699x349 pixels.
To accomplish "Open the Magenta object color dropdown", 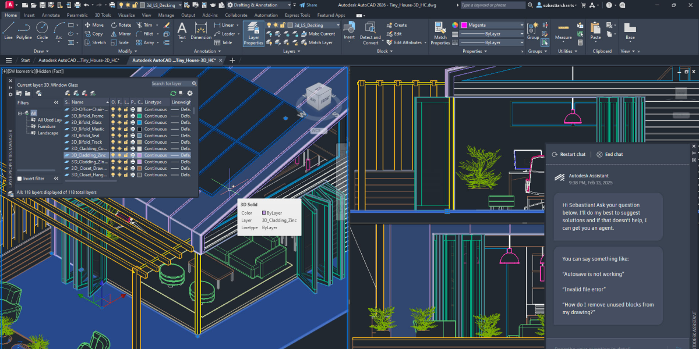I will pyautogui.click(x=492, y=25).
